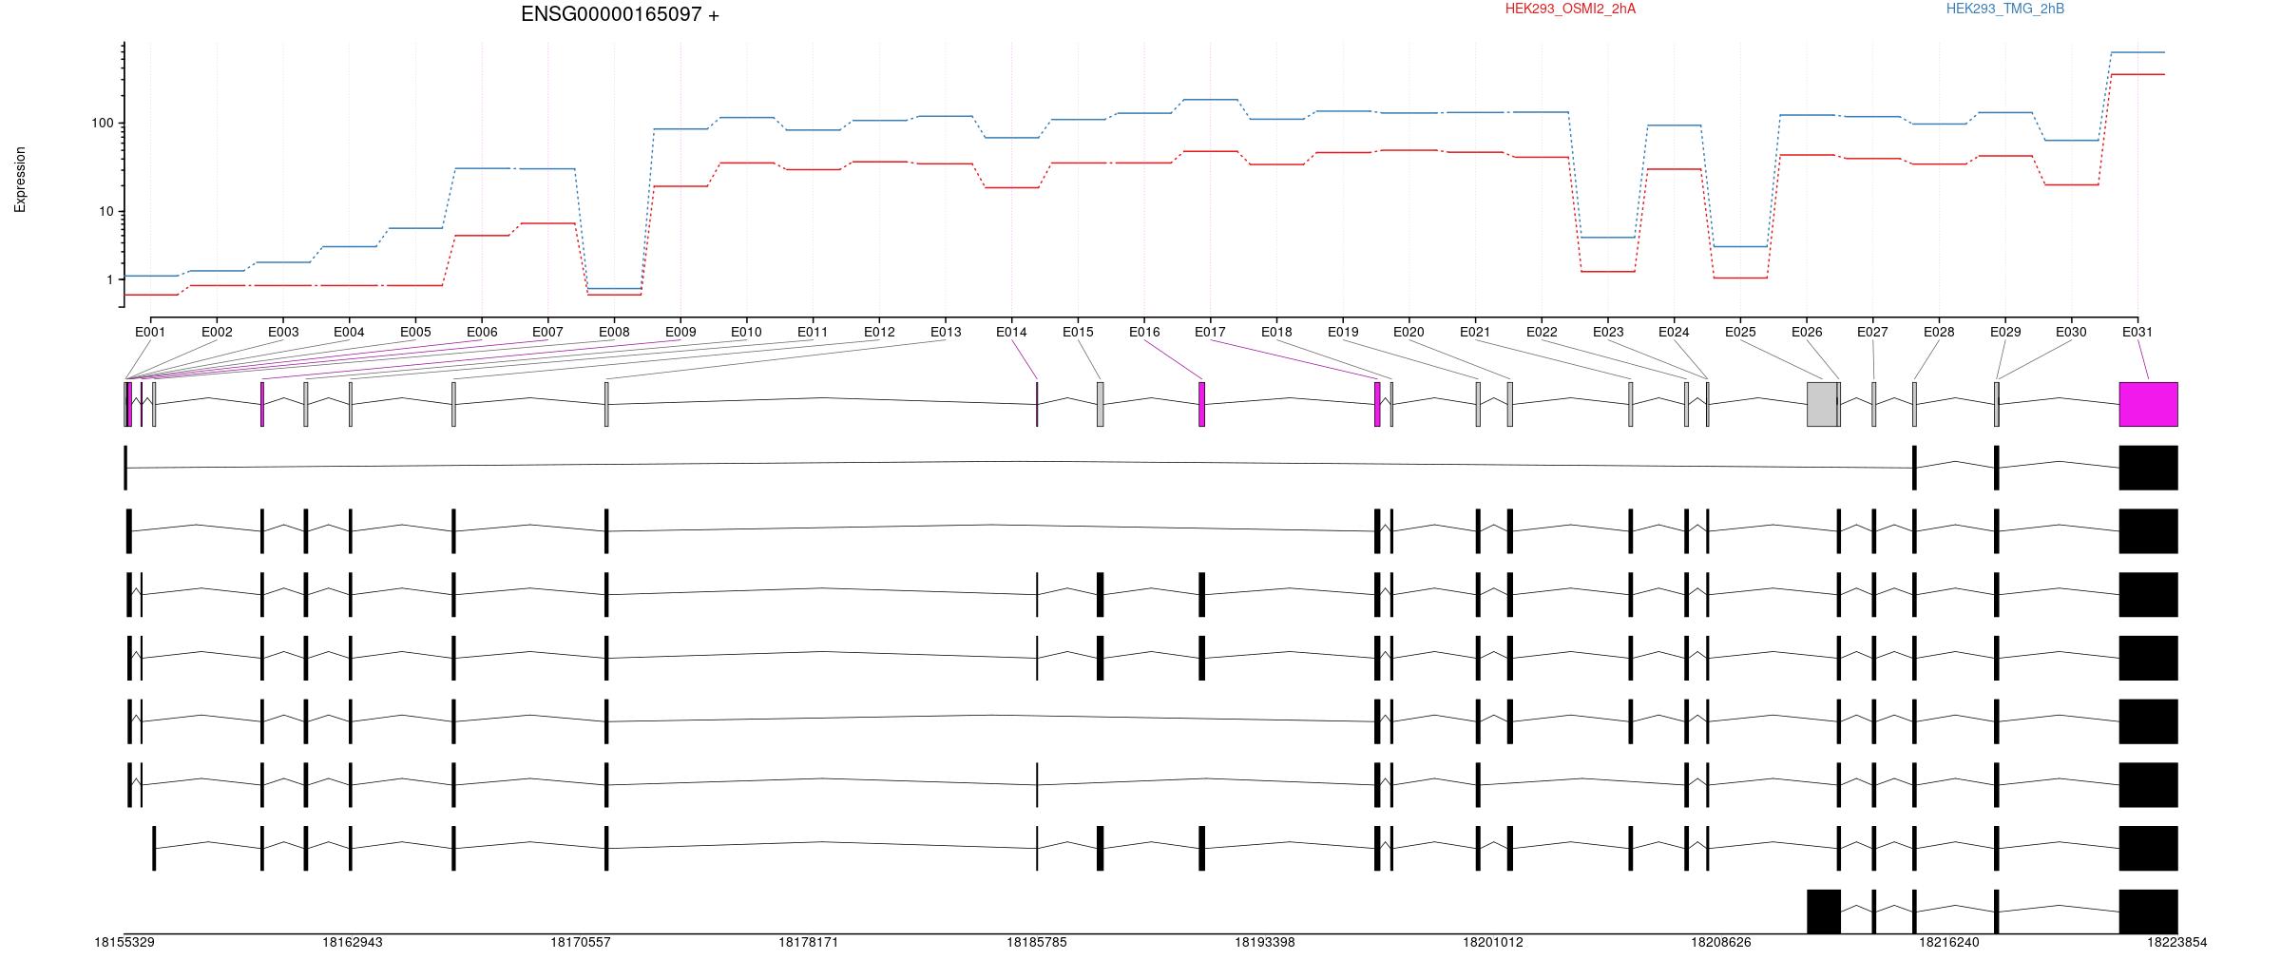Click exon label E019
2281x960 pixels.
coord(1343,332)
